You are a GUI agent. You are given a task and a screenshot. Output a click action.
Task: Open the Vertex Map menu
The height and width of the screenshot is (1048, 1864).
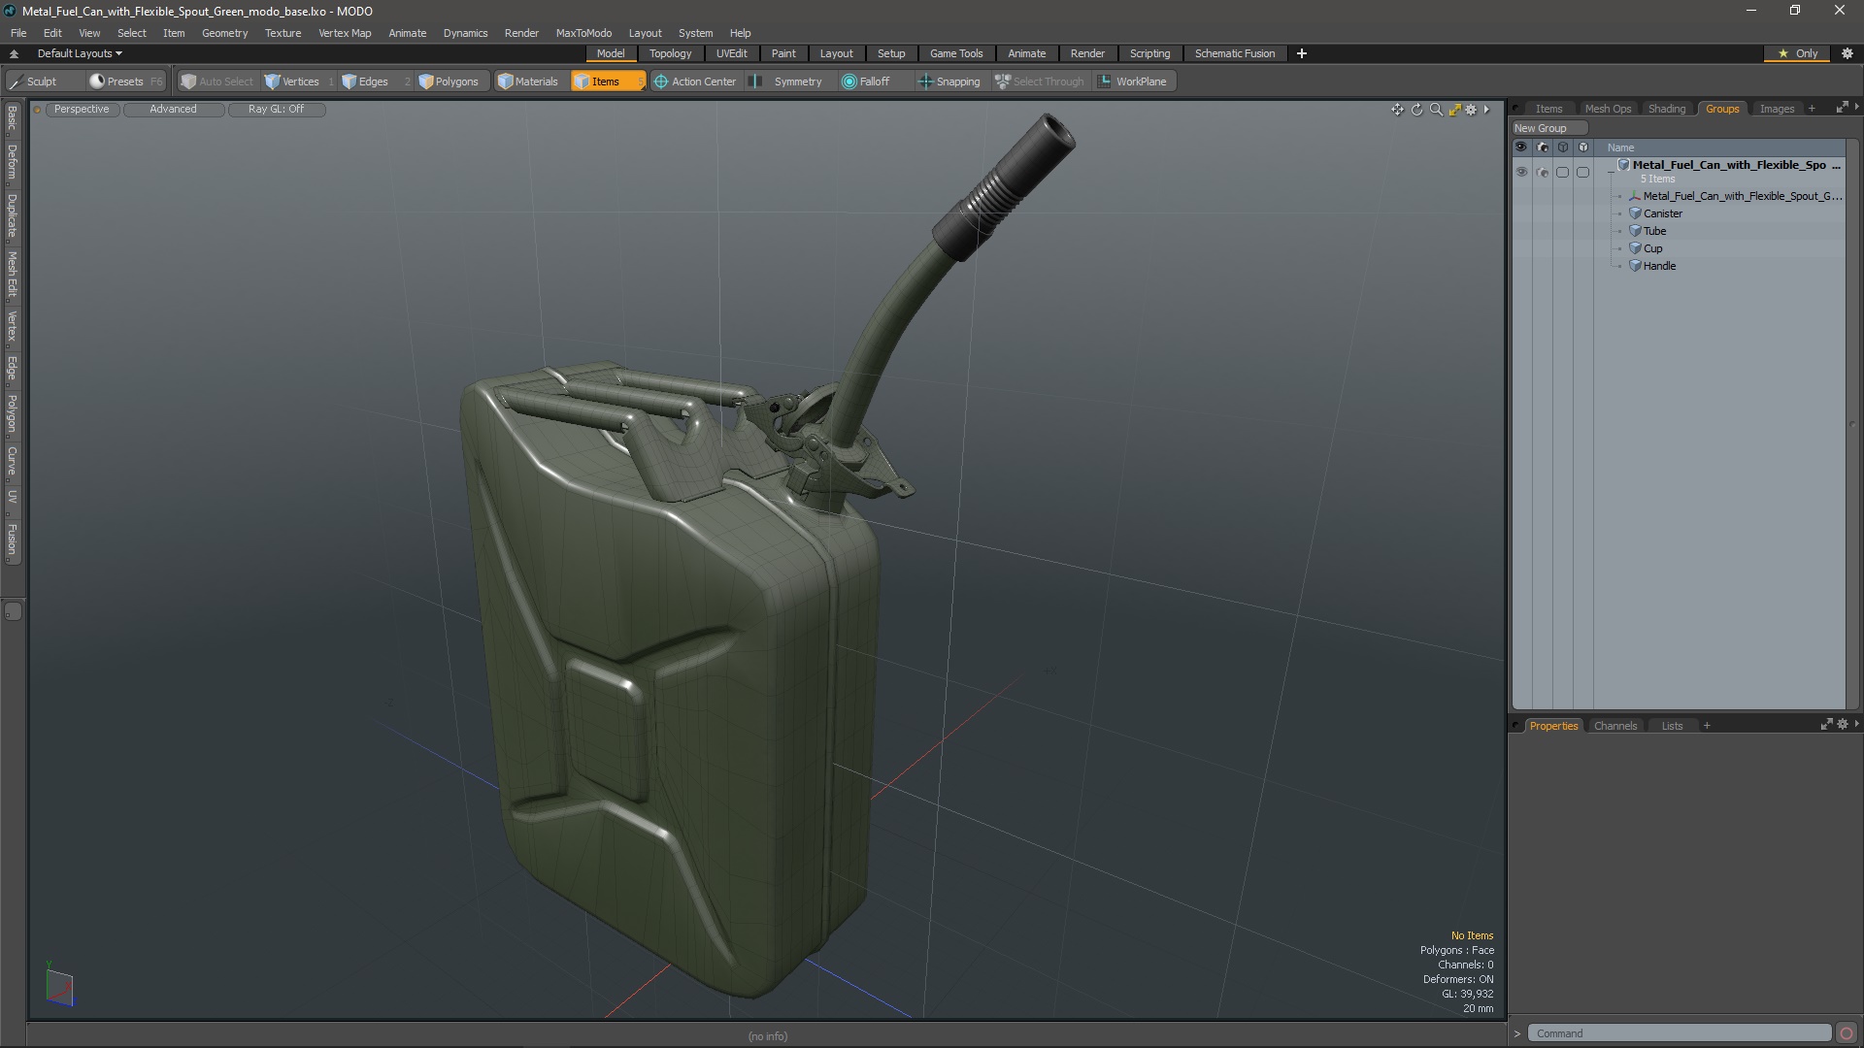pyautogui.click(x=345, y=33)
